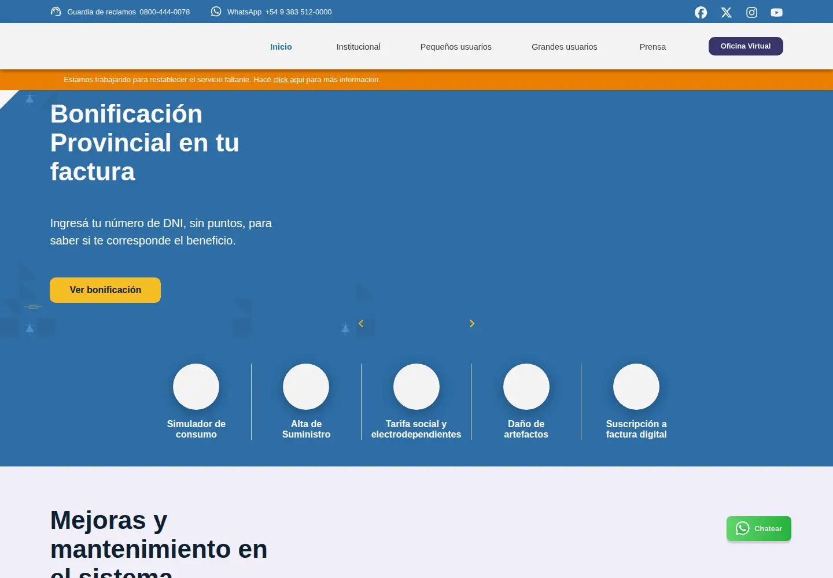Open the Chatear WhatsApp chat button
This screenshot has width=833, height=578.
tap(759, 529)
